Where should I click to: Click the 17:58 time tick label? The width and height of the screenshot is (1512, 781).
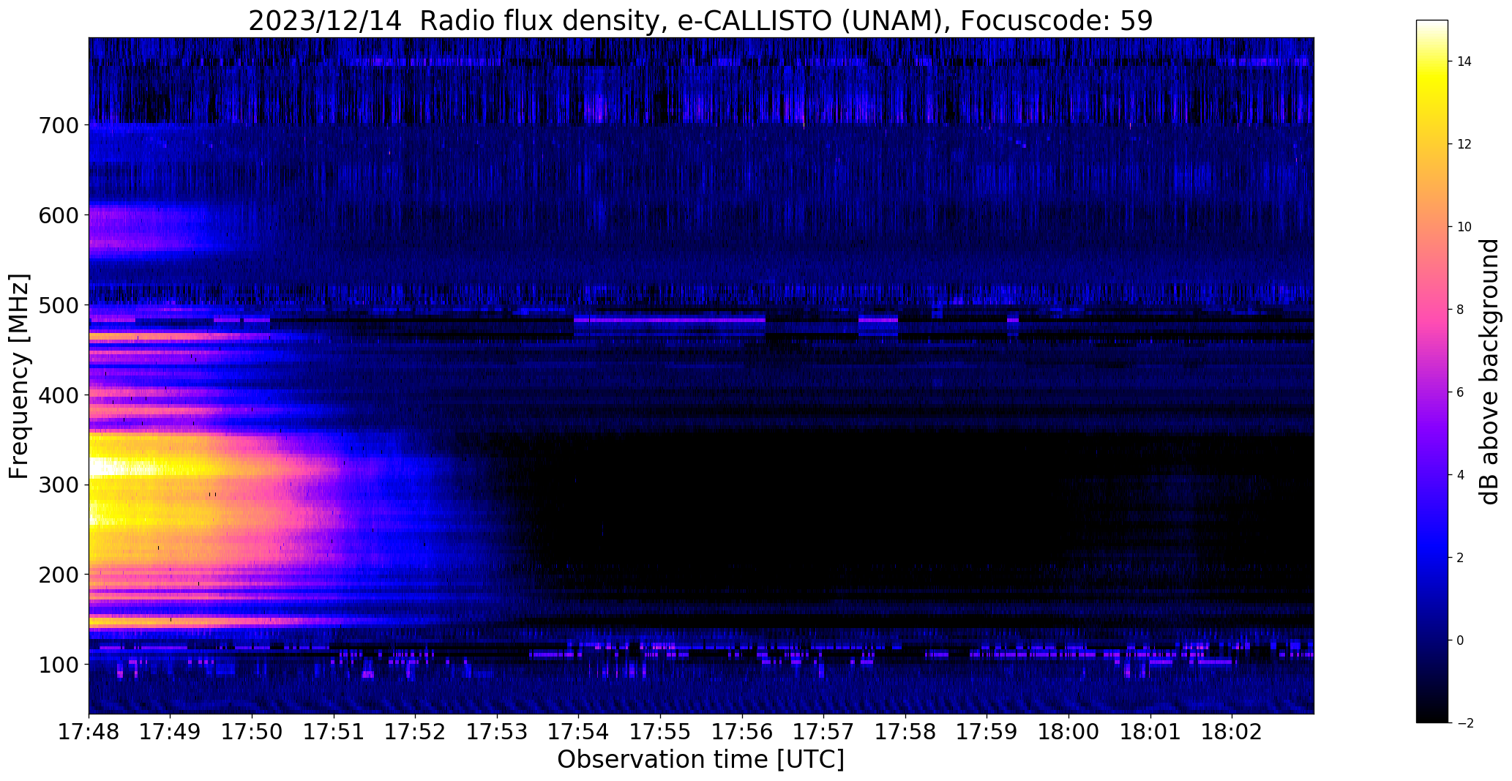point(905,733)
